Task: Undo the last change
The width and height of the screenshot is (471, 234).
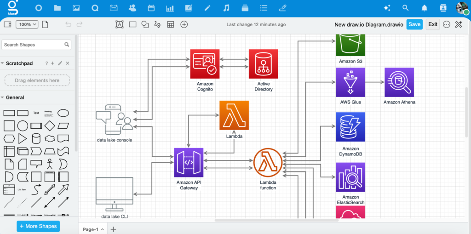Action: (68, 24)
